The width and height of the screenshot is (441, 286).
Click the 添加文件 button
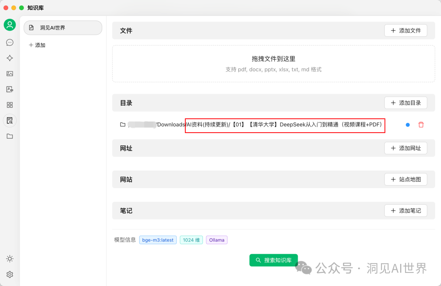pos(405,30)
